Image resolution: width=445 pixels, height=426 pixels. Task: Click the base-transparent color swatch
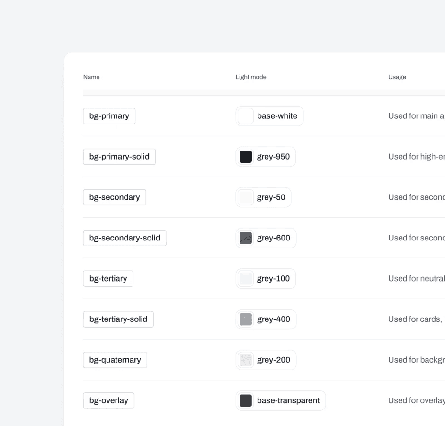point(246,400)
